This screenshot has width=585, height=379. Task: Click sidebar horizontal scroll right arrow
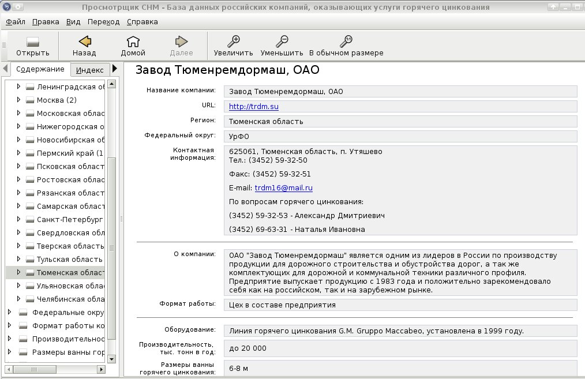point(101,369)
